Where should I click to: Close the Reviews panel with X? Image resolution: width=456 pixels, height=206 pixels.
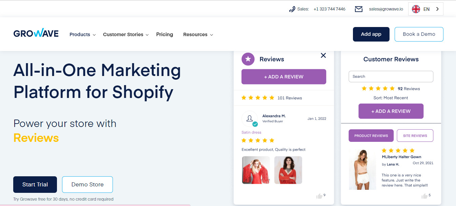[x=323, y=55]
